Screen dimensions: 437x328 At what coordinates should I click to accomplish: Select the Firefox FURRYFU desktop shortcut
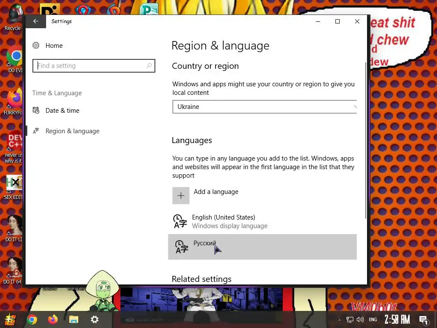13,102
